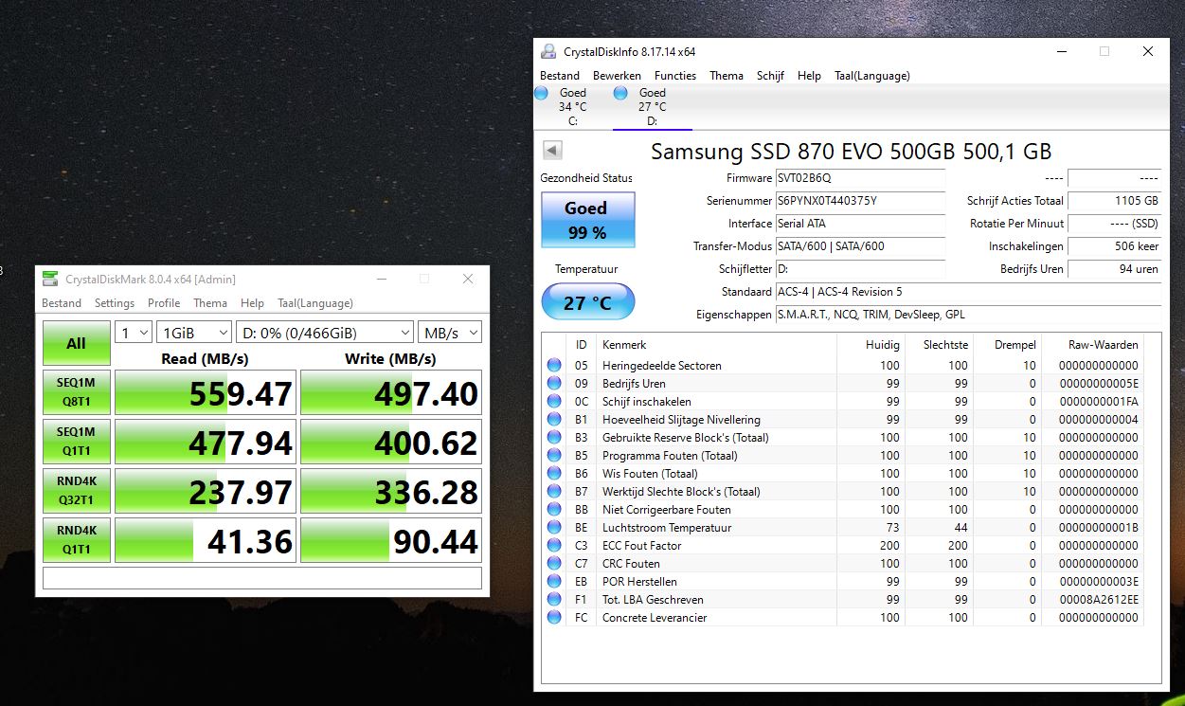Viewport: 1185px width, 706px height.
Task: Click status icon of Luchtstroom Temperatuur row
Action: pos(554,528)
